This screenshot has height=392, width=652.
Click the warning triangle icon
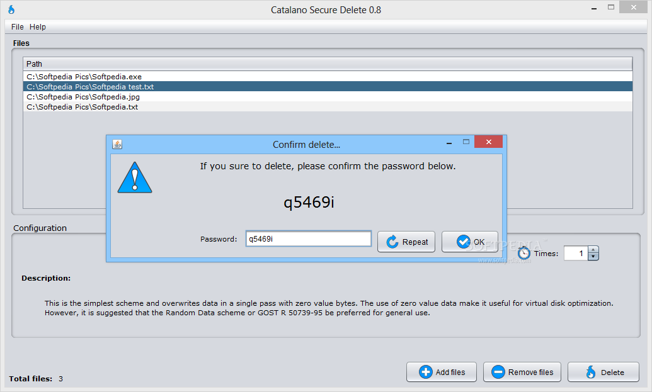point(135,177)
